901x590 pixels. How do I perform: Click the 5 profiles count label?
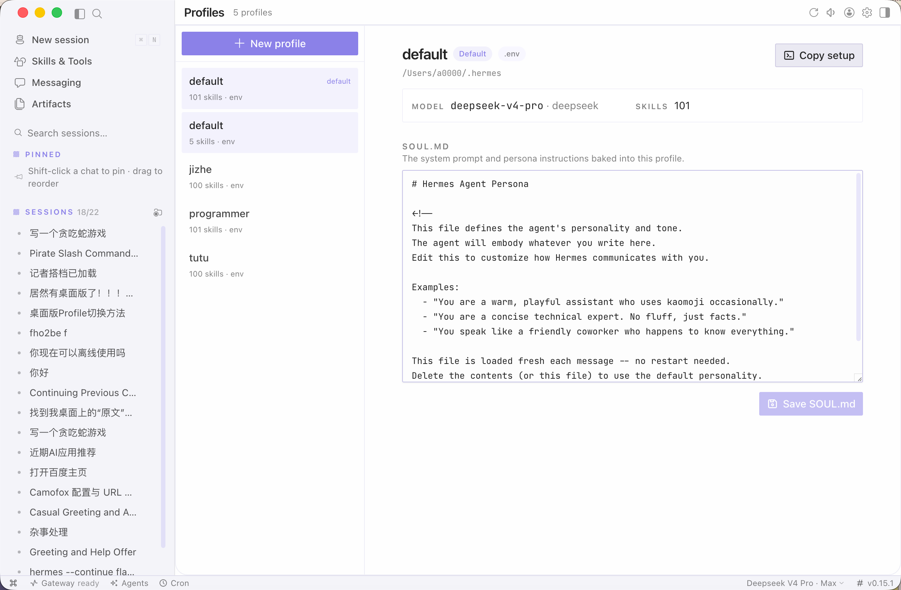tap(253, 13)
